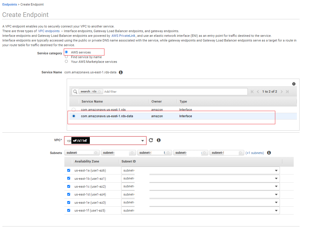Open the Endpoints breadcrumb link
Screen dimensions: 313x230
(x=10, y=4)
